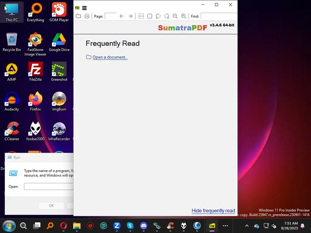The image size is (311, 233).
Task: Open CCleaner from taskbar
Action: pos(170,226)
